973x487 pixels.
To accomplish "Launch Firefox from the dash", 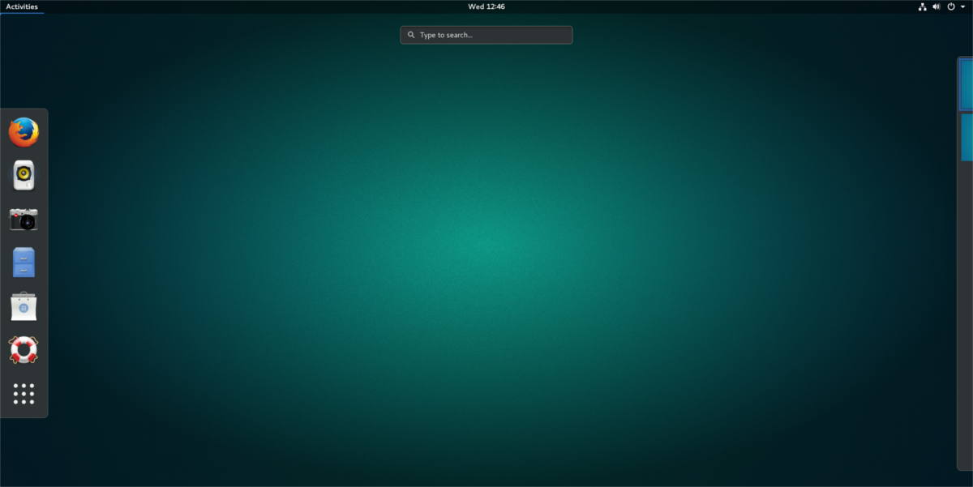I will coord(24,132).
